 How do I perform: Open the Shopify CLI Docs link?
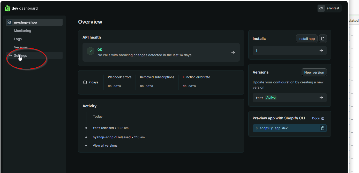(x=318, y=118)
